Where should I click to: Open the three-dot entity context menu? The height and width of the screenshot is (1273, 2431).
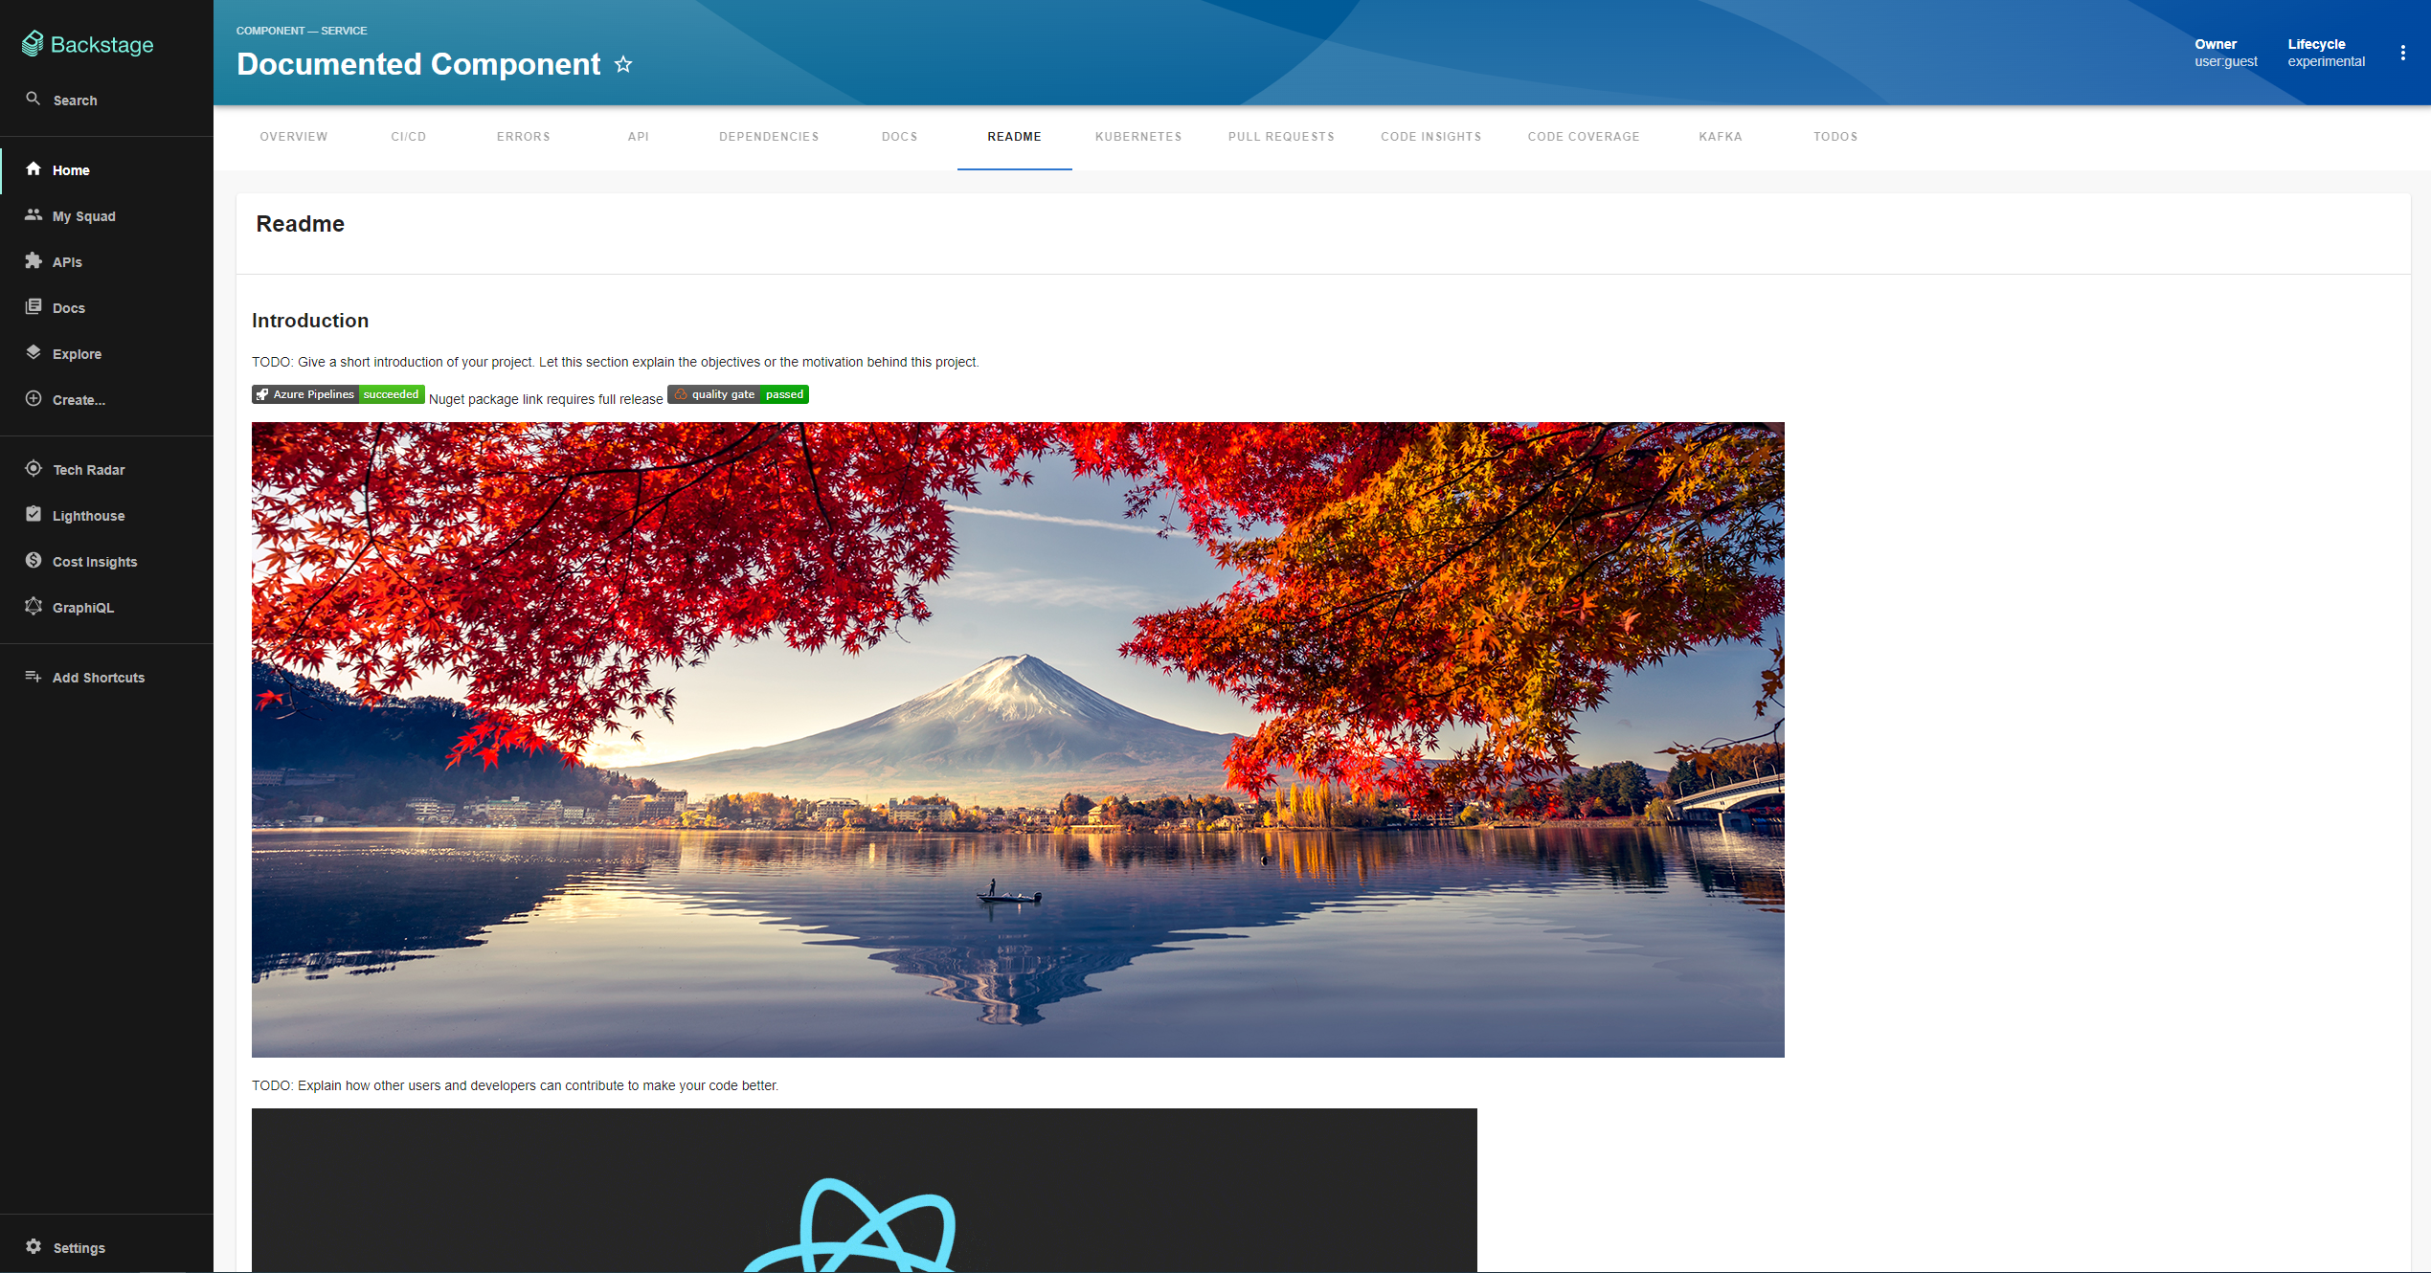[x=2402, y=54]
